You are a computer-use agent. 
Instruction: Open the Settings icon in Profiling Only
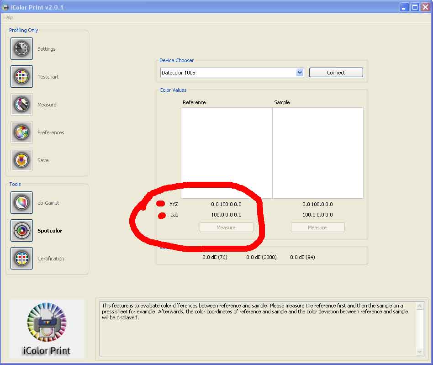(21, 49)
